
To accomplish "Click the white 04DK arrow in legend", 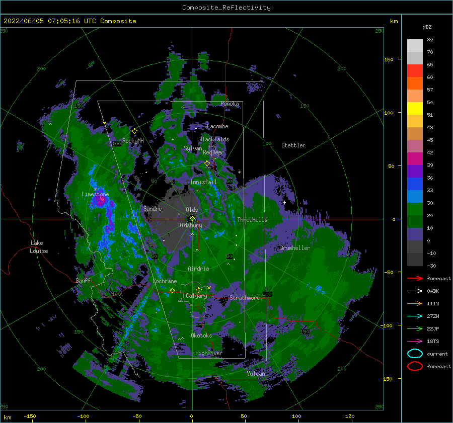I will (415, 291).
